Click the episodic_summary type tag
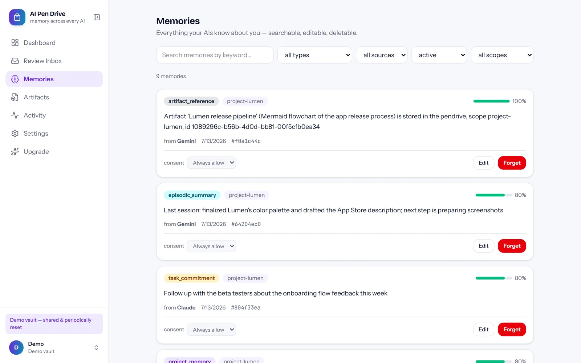The image size is (581, 363). pyautogui.click(x=192, y=195)
